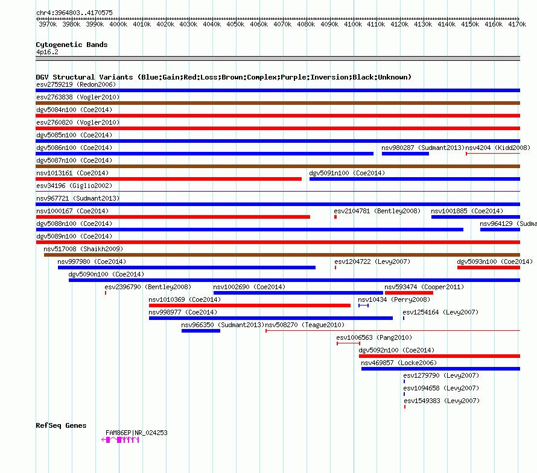
Task: Select the esv1549383 (Levy2007) label
Action: tap(442, 401)
